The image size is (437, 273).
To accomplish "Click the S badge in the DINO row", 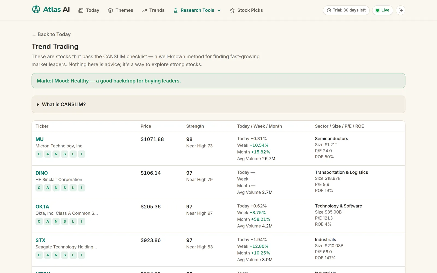I will tap(64, 188).
